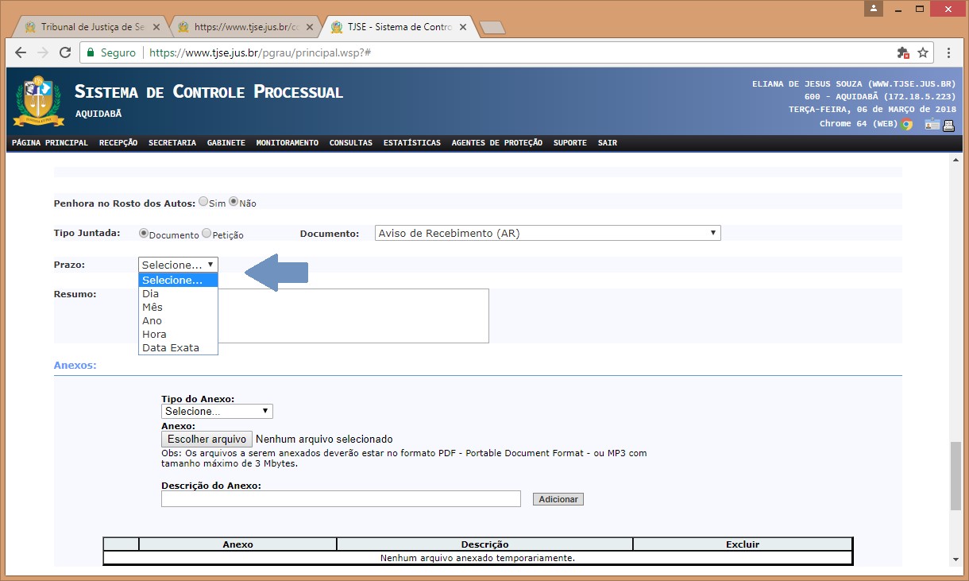Click the Escolher arquivo button
This screenshot has height=581, width=969.
click(x=207, y=440)
